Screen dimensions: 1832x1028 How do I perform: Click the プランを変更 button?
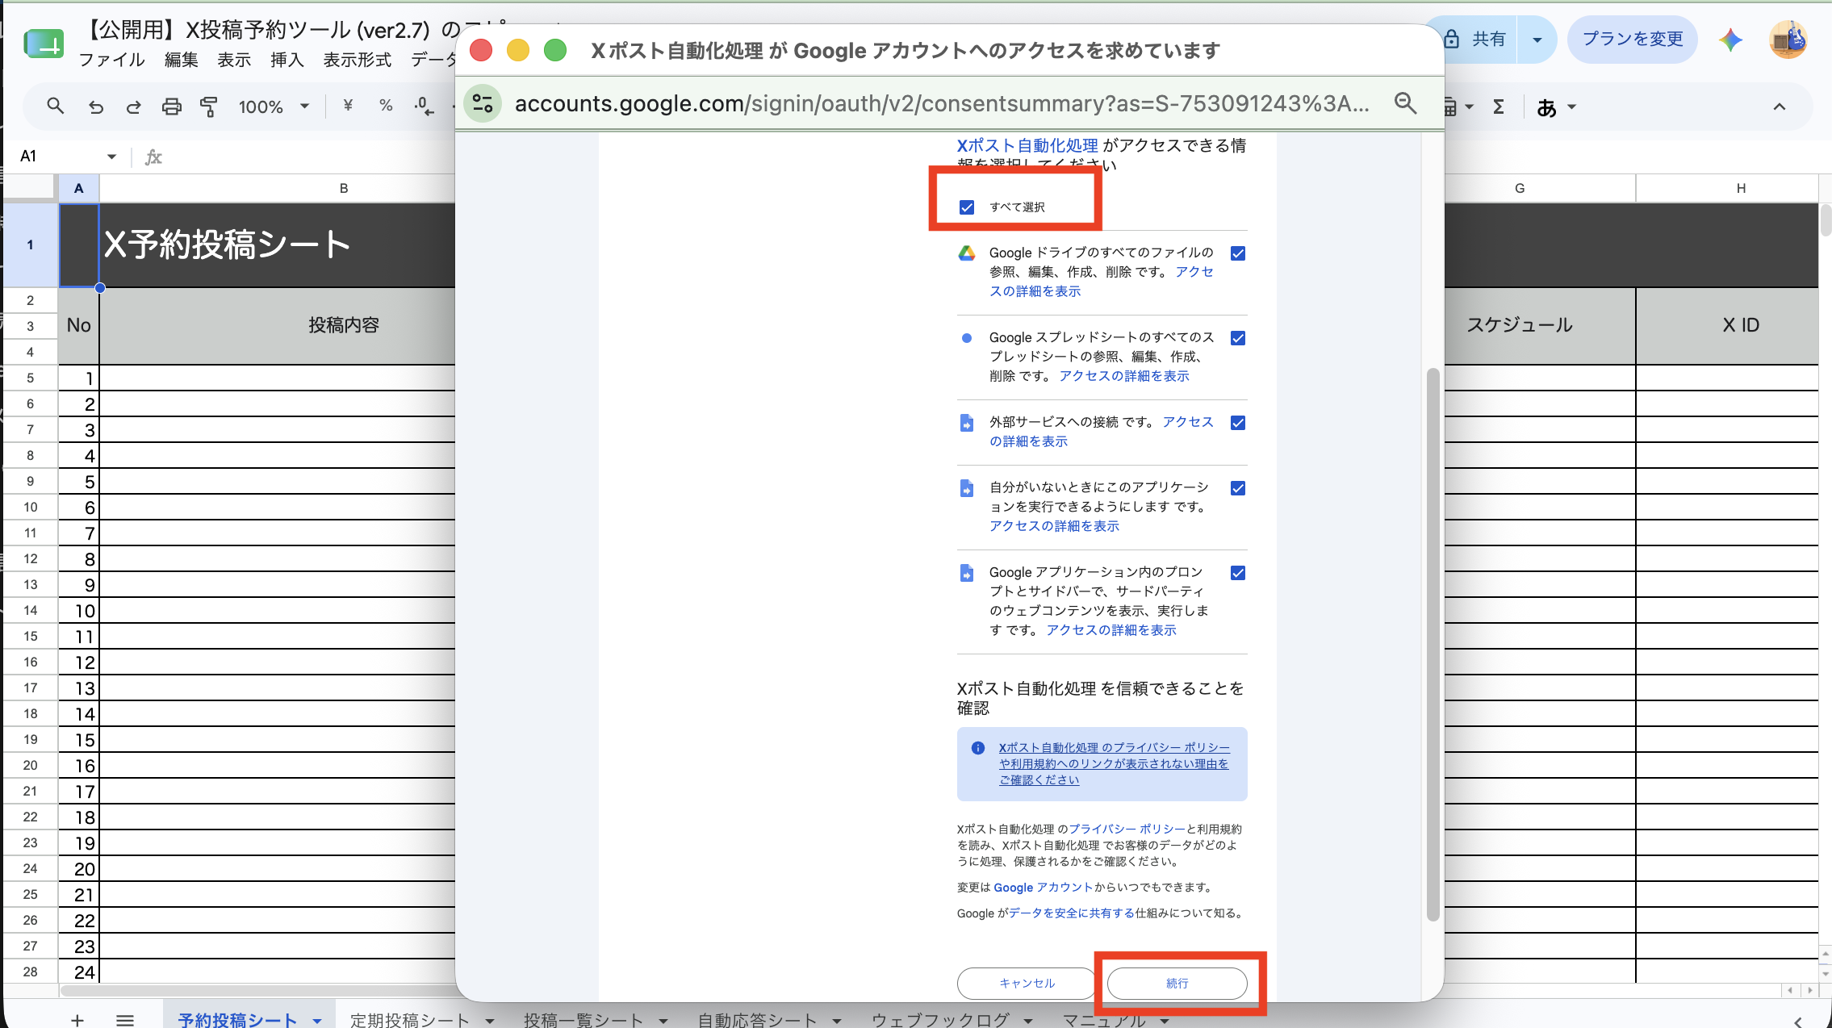pos(1633,40)
